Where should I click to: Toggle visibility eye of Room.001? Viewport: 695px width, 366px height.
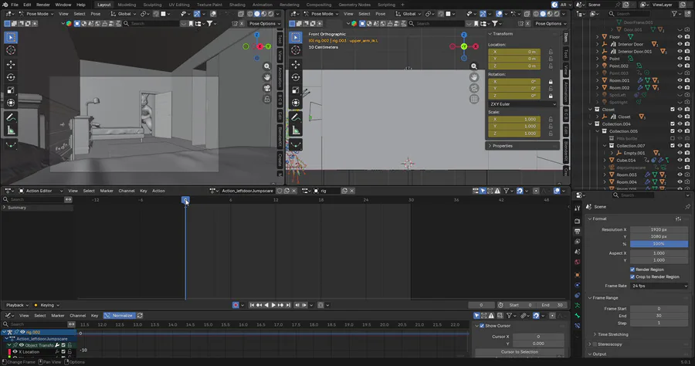680,80
